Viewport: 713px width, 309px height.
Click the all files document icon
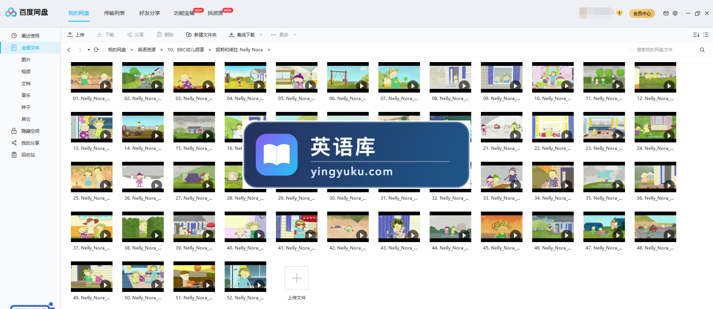click(x=14, y=48)
